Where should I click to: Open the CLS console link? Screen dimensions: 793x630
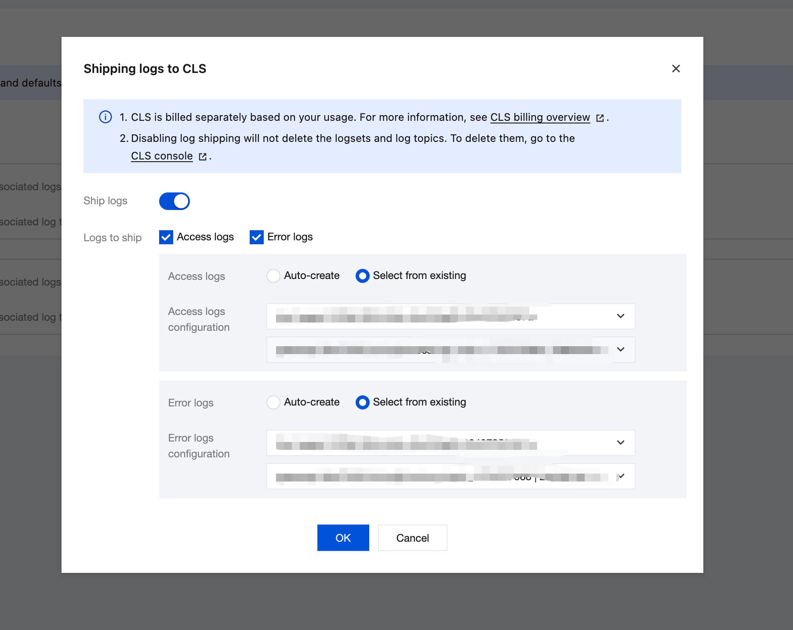click(x=162, y=156)
